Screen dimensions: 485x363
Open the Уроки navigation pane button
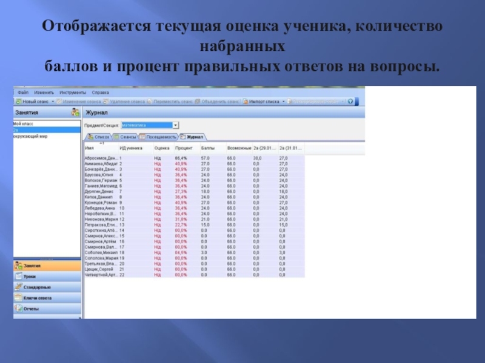tap(47, 276)
